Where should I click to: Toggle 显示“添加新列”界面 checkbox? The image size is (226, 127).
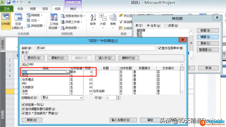coord(23,113)
